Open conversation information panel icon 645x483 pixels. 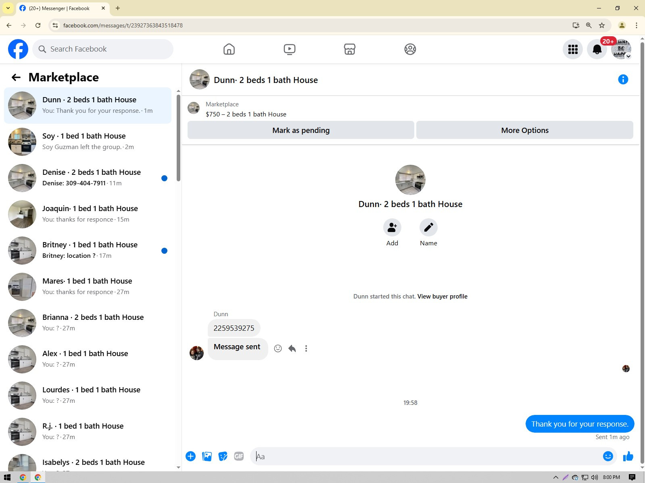click(x=623, y=79)
